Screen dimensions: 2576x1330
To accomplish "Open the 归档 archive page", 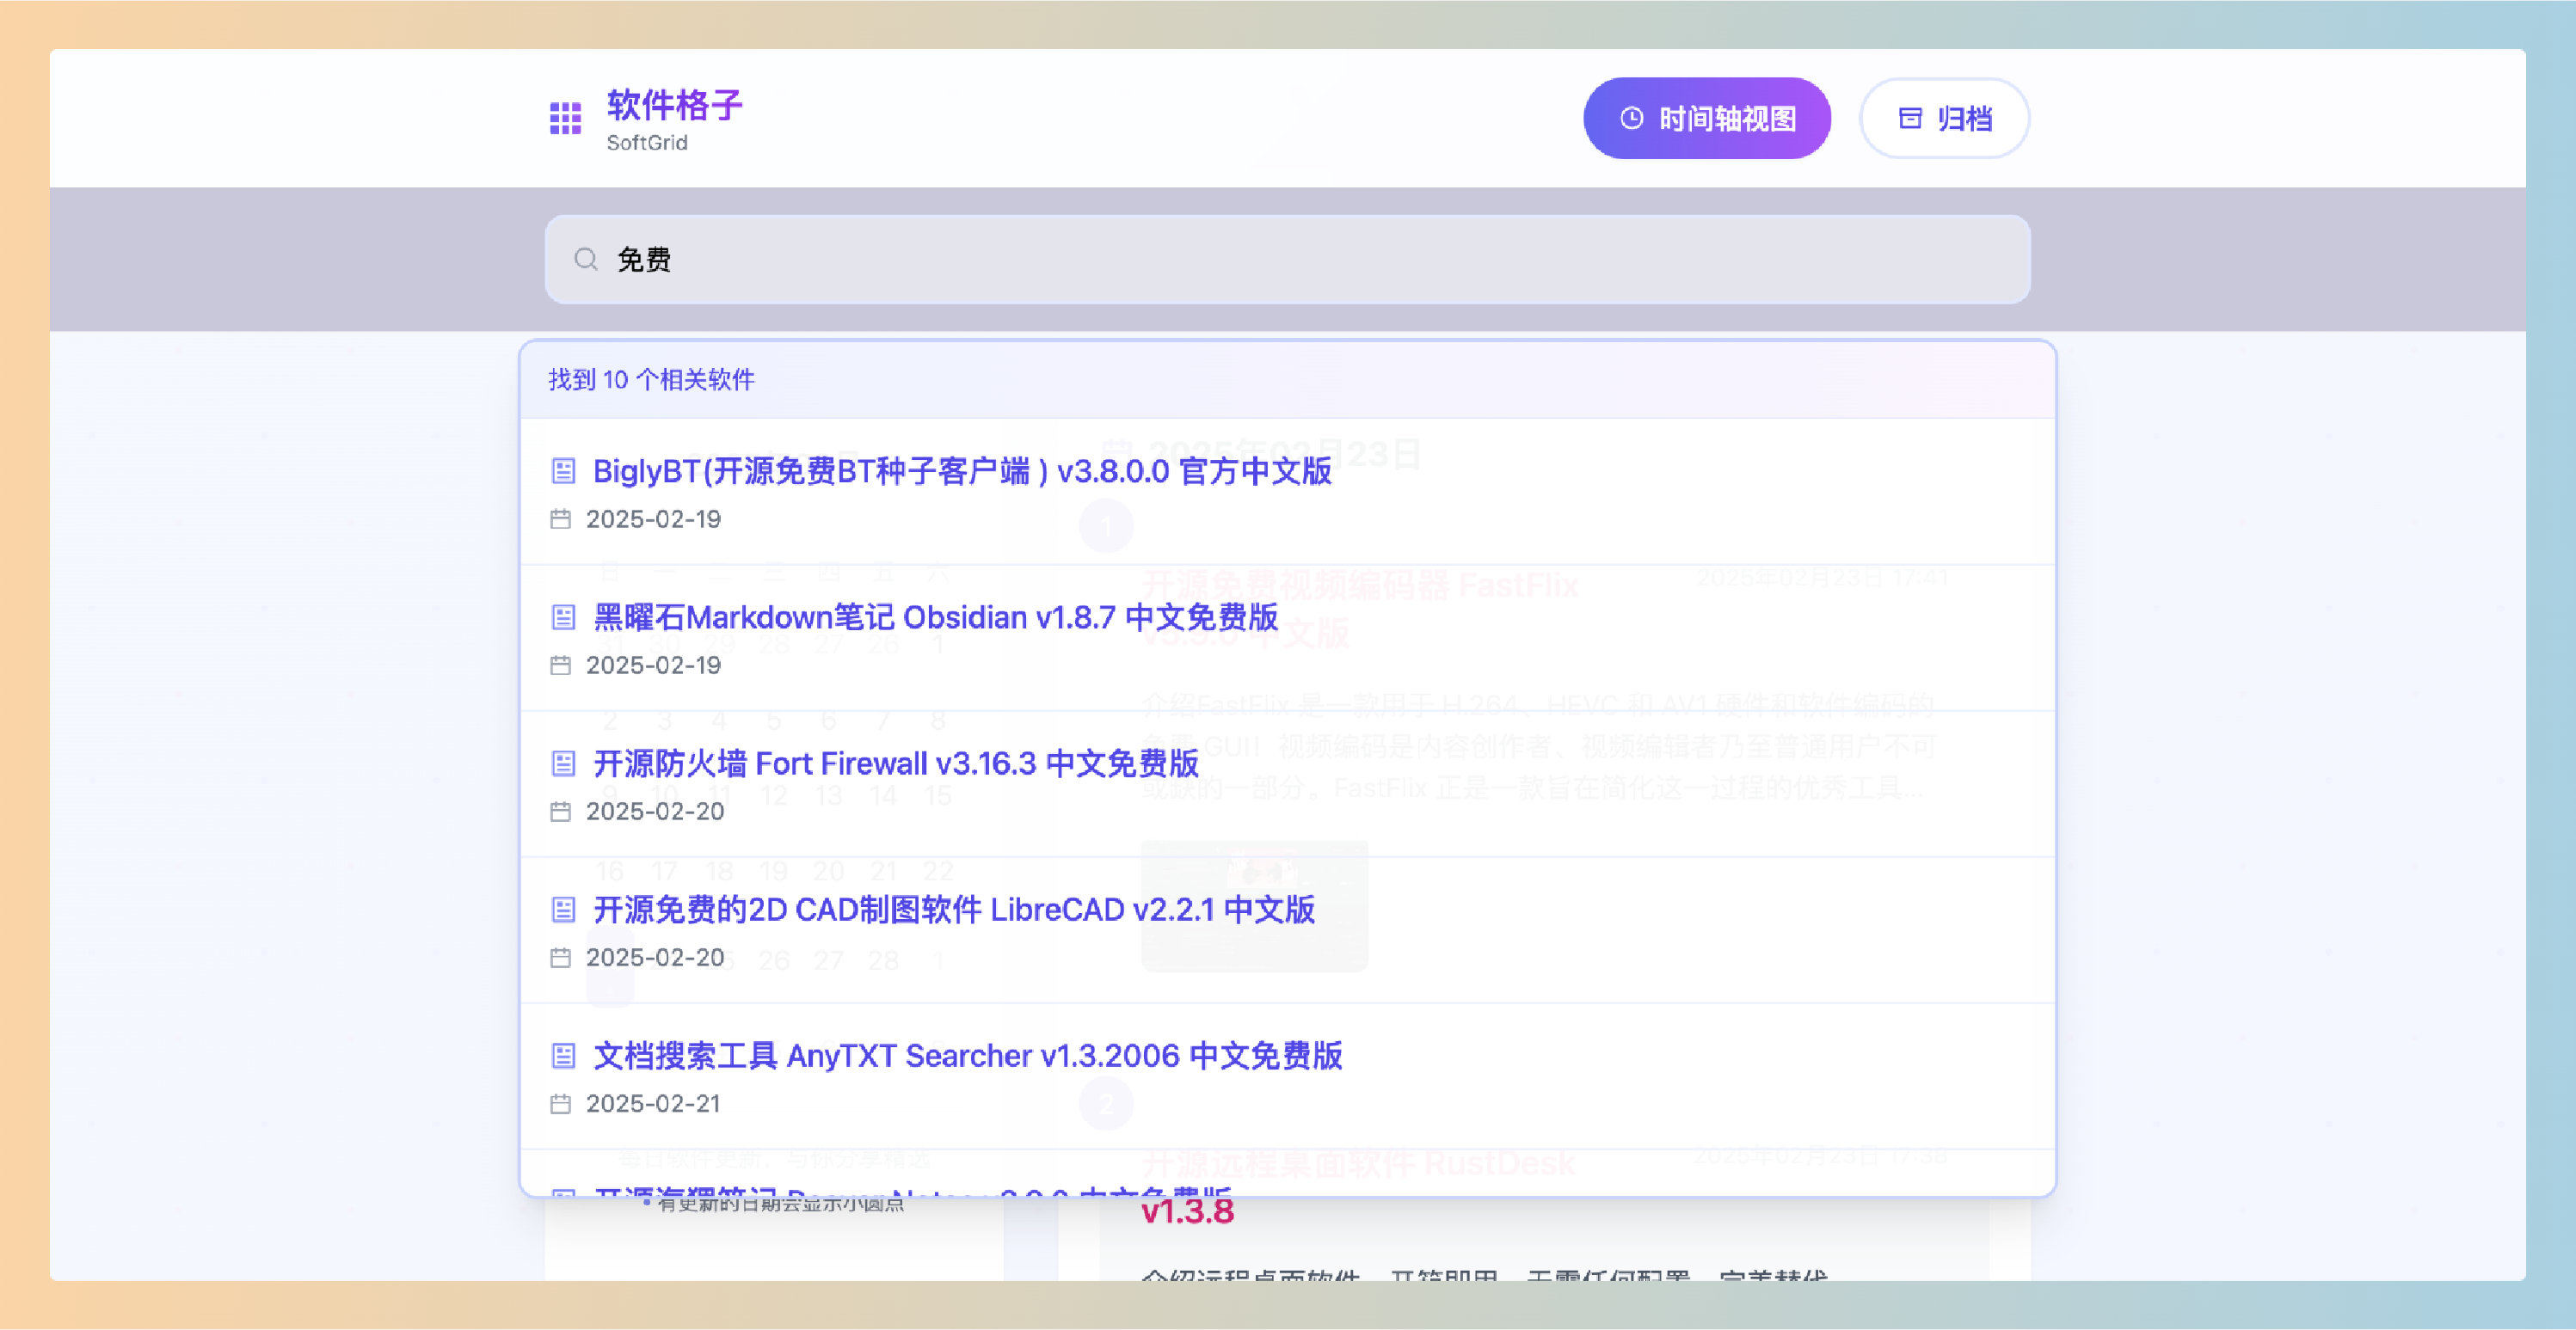I will pyautogui.click(x=1944, y=119).
